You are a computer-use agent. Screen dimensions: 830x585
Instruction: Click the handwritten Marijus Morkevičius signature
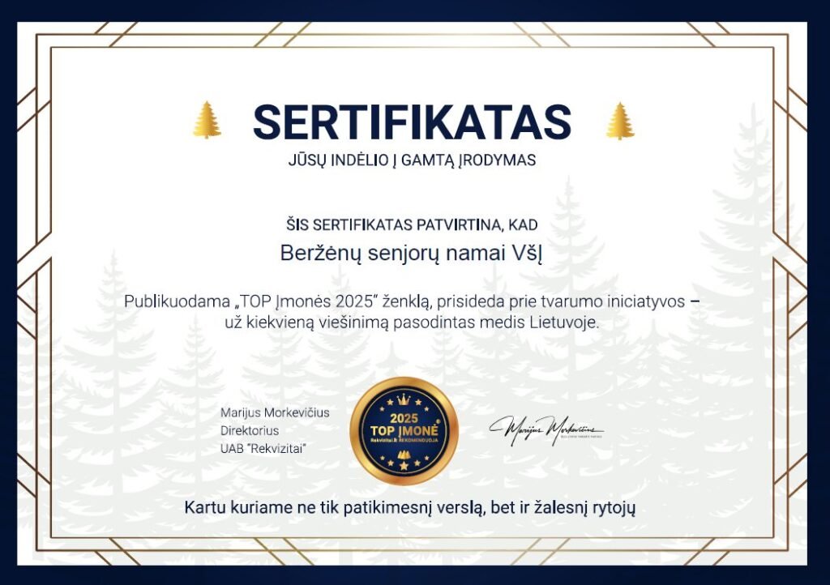(x=545, y=428)
